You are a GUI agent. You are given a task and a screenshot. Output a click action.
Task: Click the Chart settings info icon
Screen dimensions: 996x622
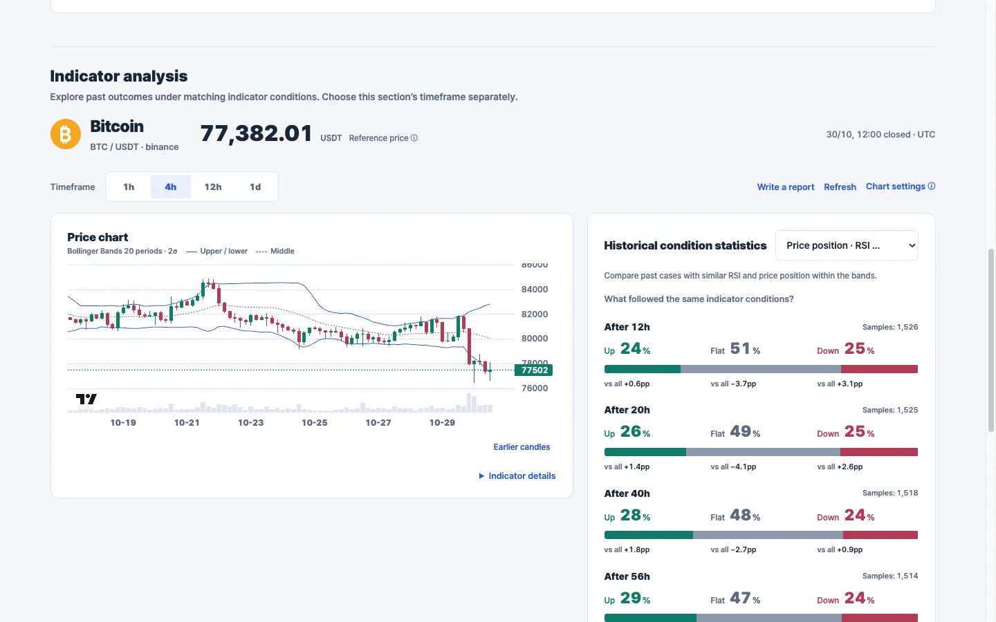coord(932,186)
